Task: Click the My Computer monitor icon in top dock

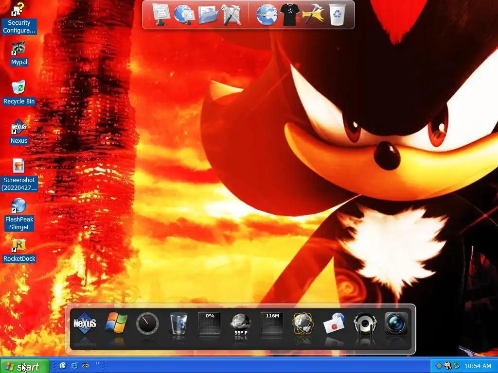Action: (161, 14)
